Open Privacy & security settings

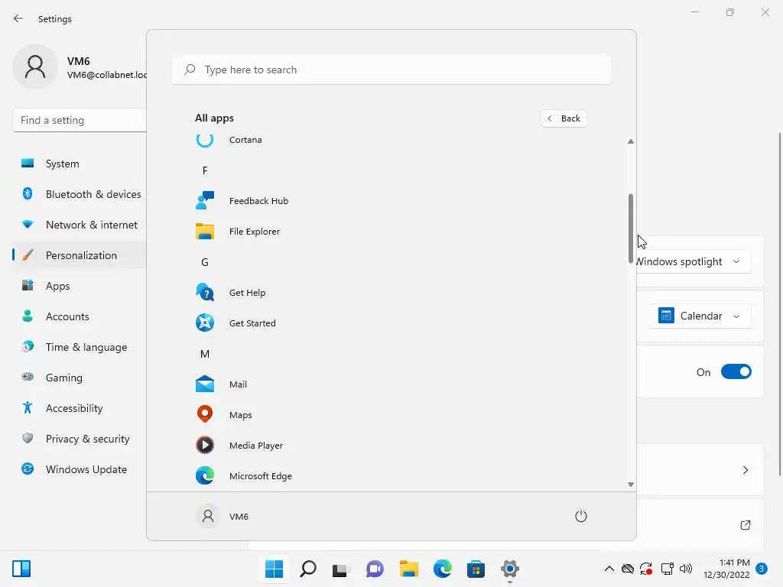(x=80, y=439)
